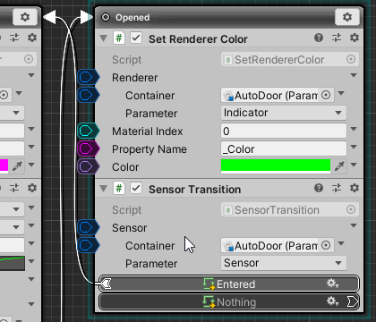Select the Nothing transition bar
This screenshot has height=322, width=376.
(x=229, y=301)
